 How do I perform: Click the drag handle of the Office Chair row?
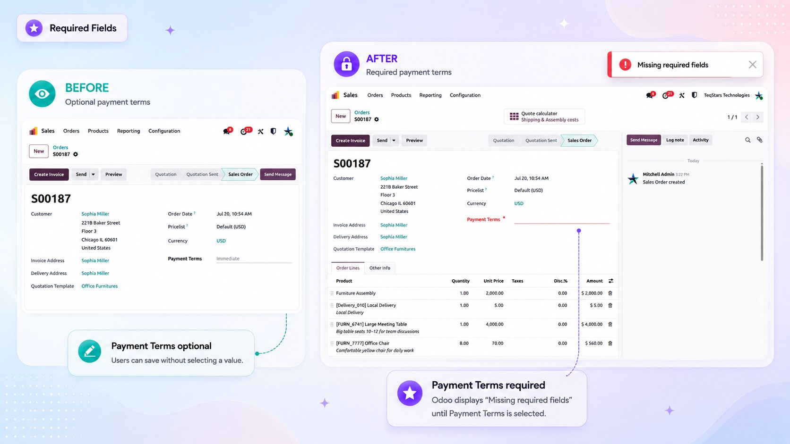332,343
